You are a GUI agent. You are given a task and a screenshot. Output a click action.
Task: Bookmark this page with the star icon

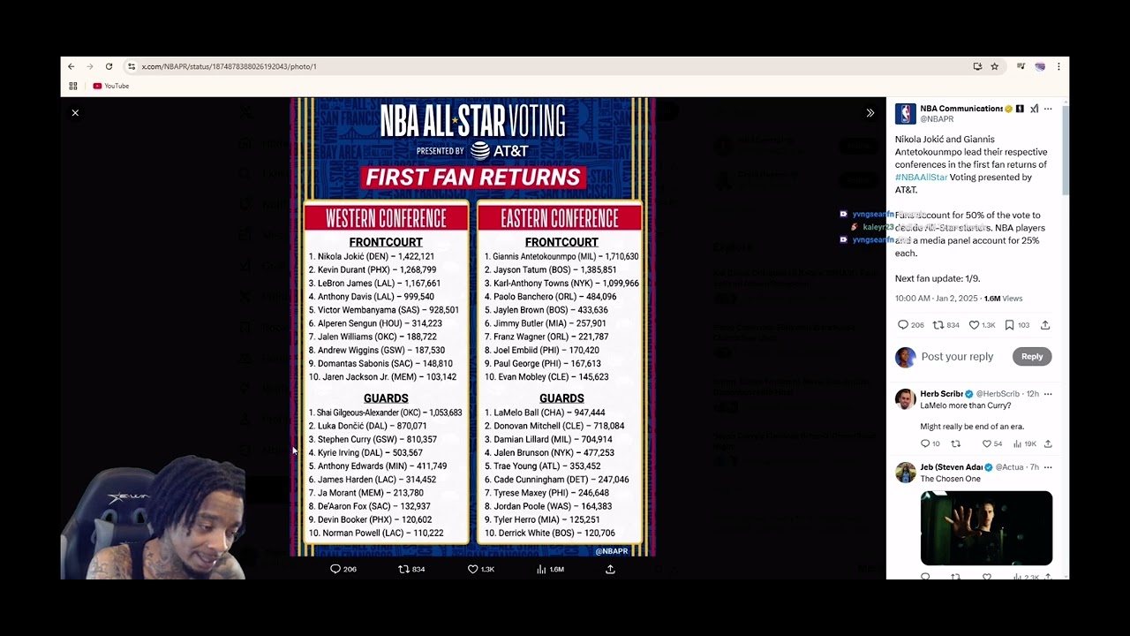click(x=994, y=66)
